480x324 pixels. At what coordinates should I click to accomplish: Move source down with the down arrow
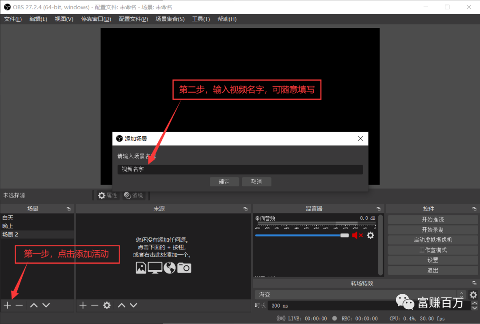click(x=133, y=305)
